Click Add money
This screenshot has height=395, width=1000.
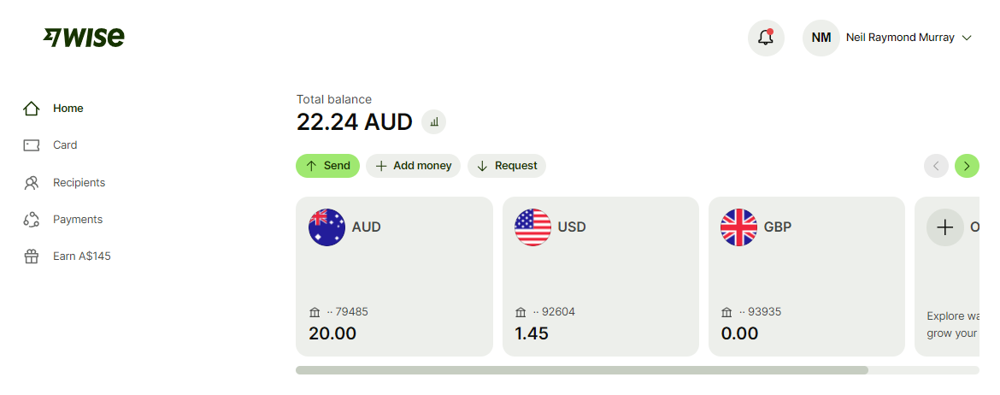pos(414,166)
